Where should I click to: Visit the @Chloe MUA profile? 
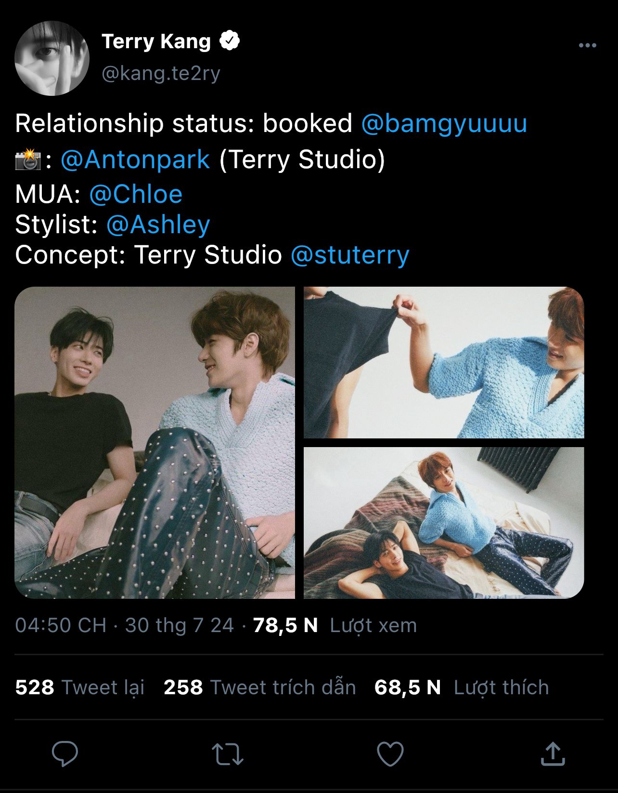coord(136,194)
